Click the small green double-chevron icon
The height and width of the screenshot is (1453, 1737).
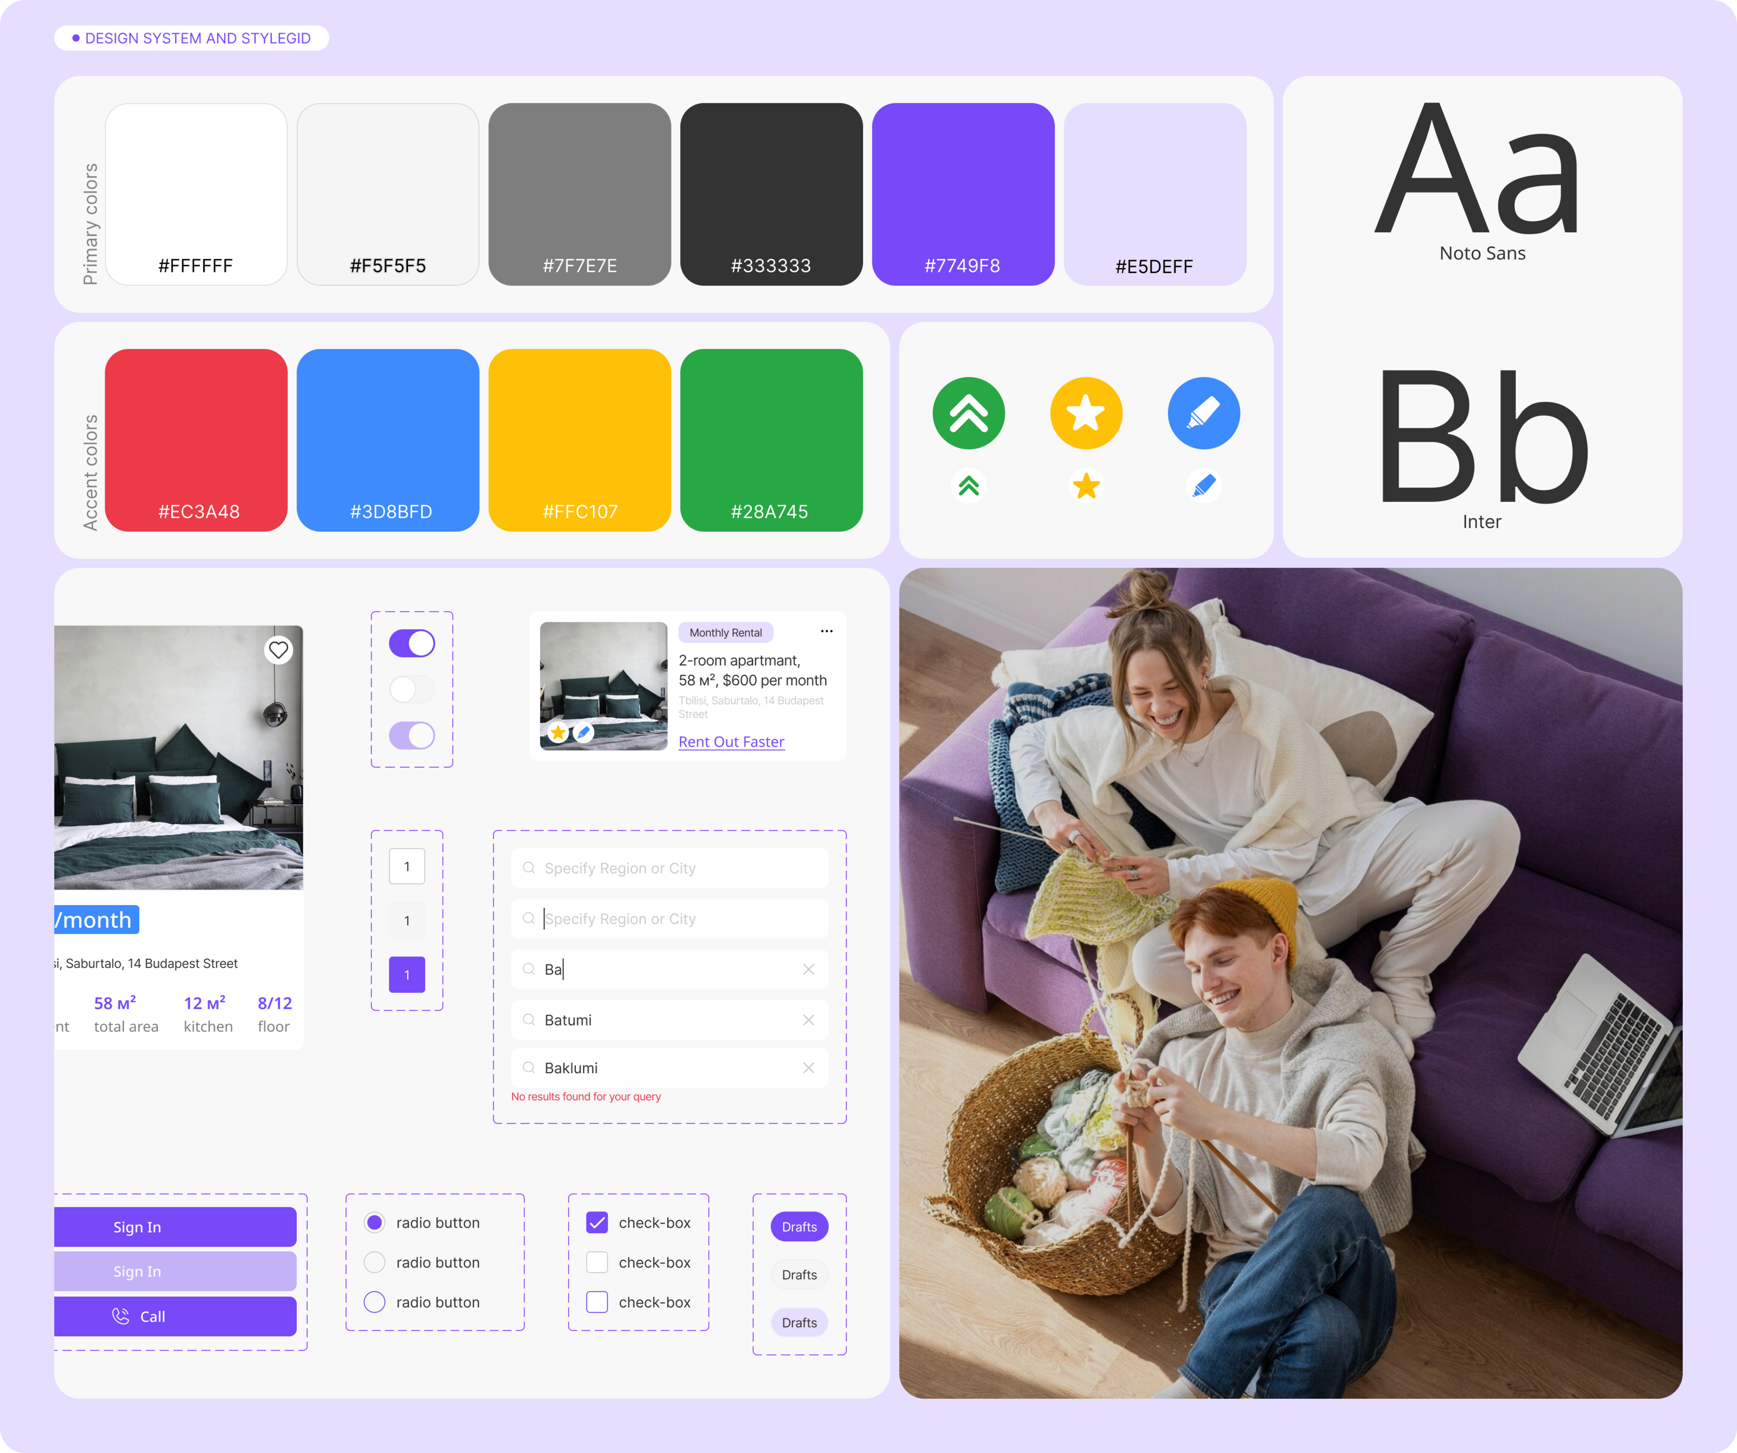[x=968, y=486]
